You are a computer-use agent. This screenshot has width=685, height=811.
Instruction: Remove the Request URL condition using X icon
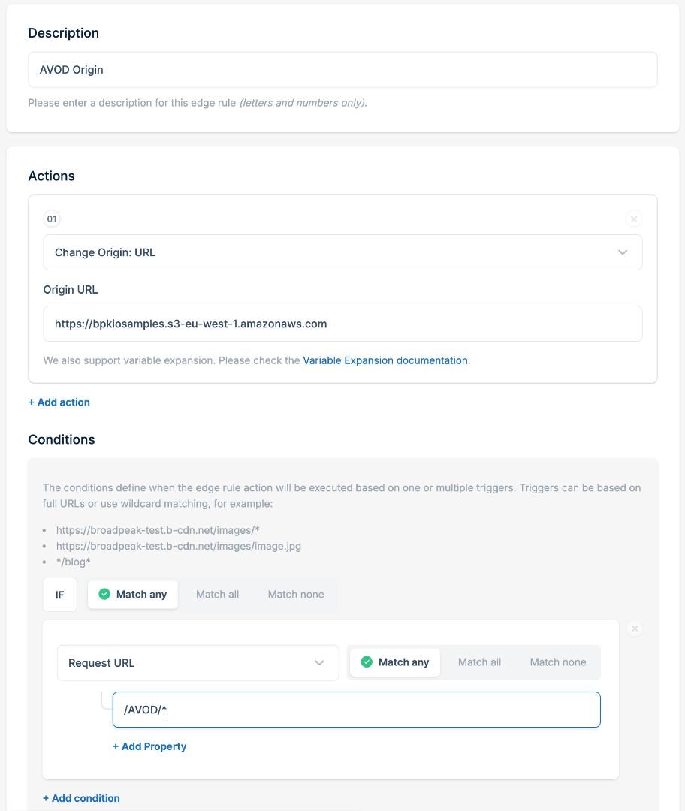(635, 629)
